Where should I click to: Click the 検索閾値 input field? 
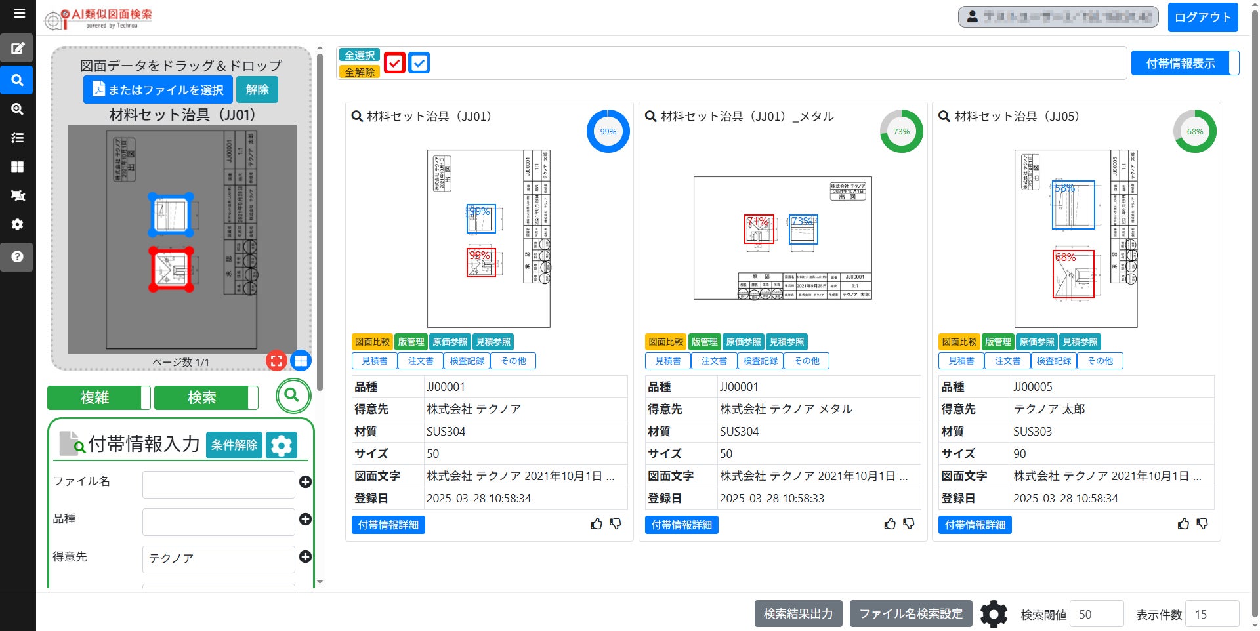click(1096, 615)
